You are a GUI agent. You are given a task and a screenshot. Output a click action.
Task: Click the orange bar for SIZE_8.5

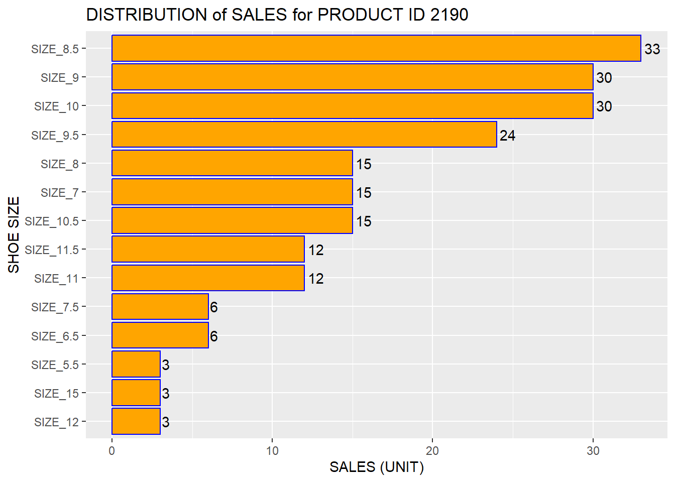[376, 49]
